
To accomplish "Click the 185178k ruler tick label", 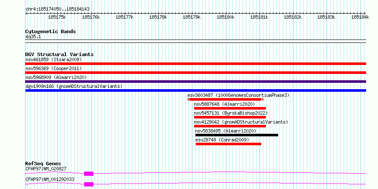I will click(158, 17).
